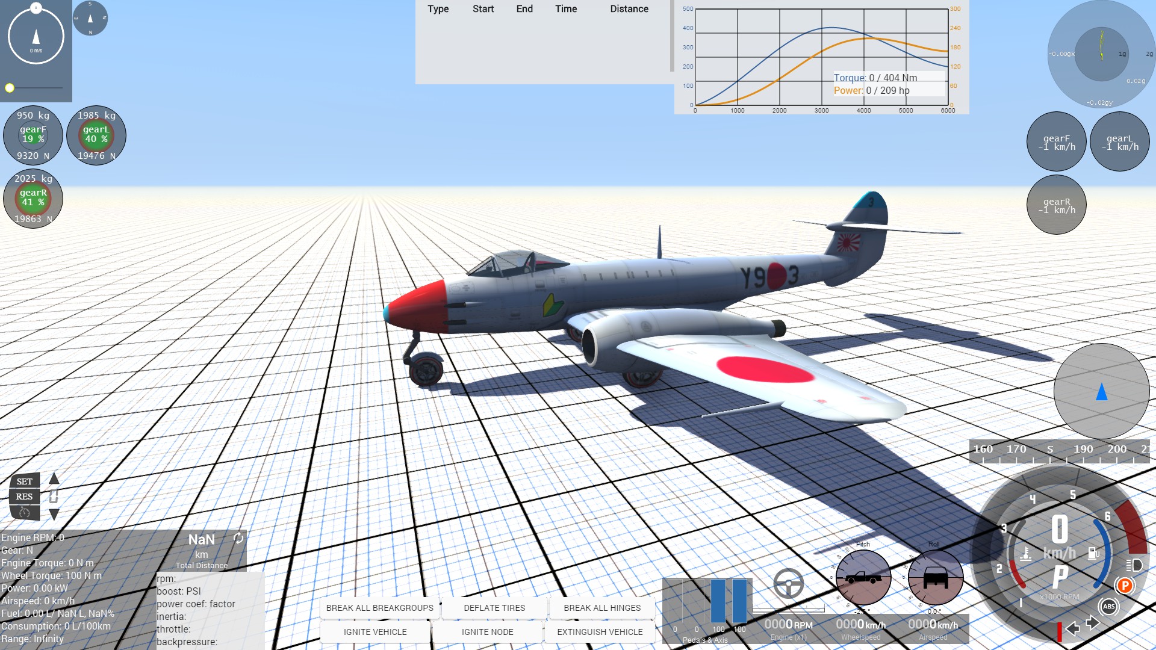The image size is (1156, 650).
Task: Click the headlight high-beam indicator icon
Action: [1134, 565]
